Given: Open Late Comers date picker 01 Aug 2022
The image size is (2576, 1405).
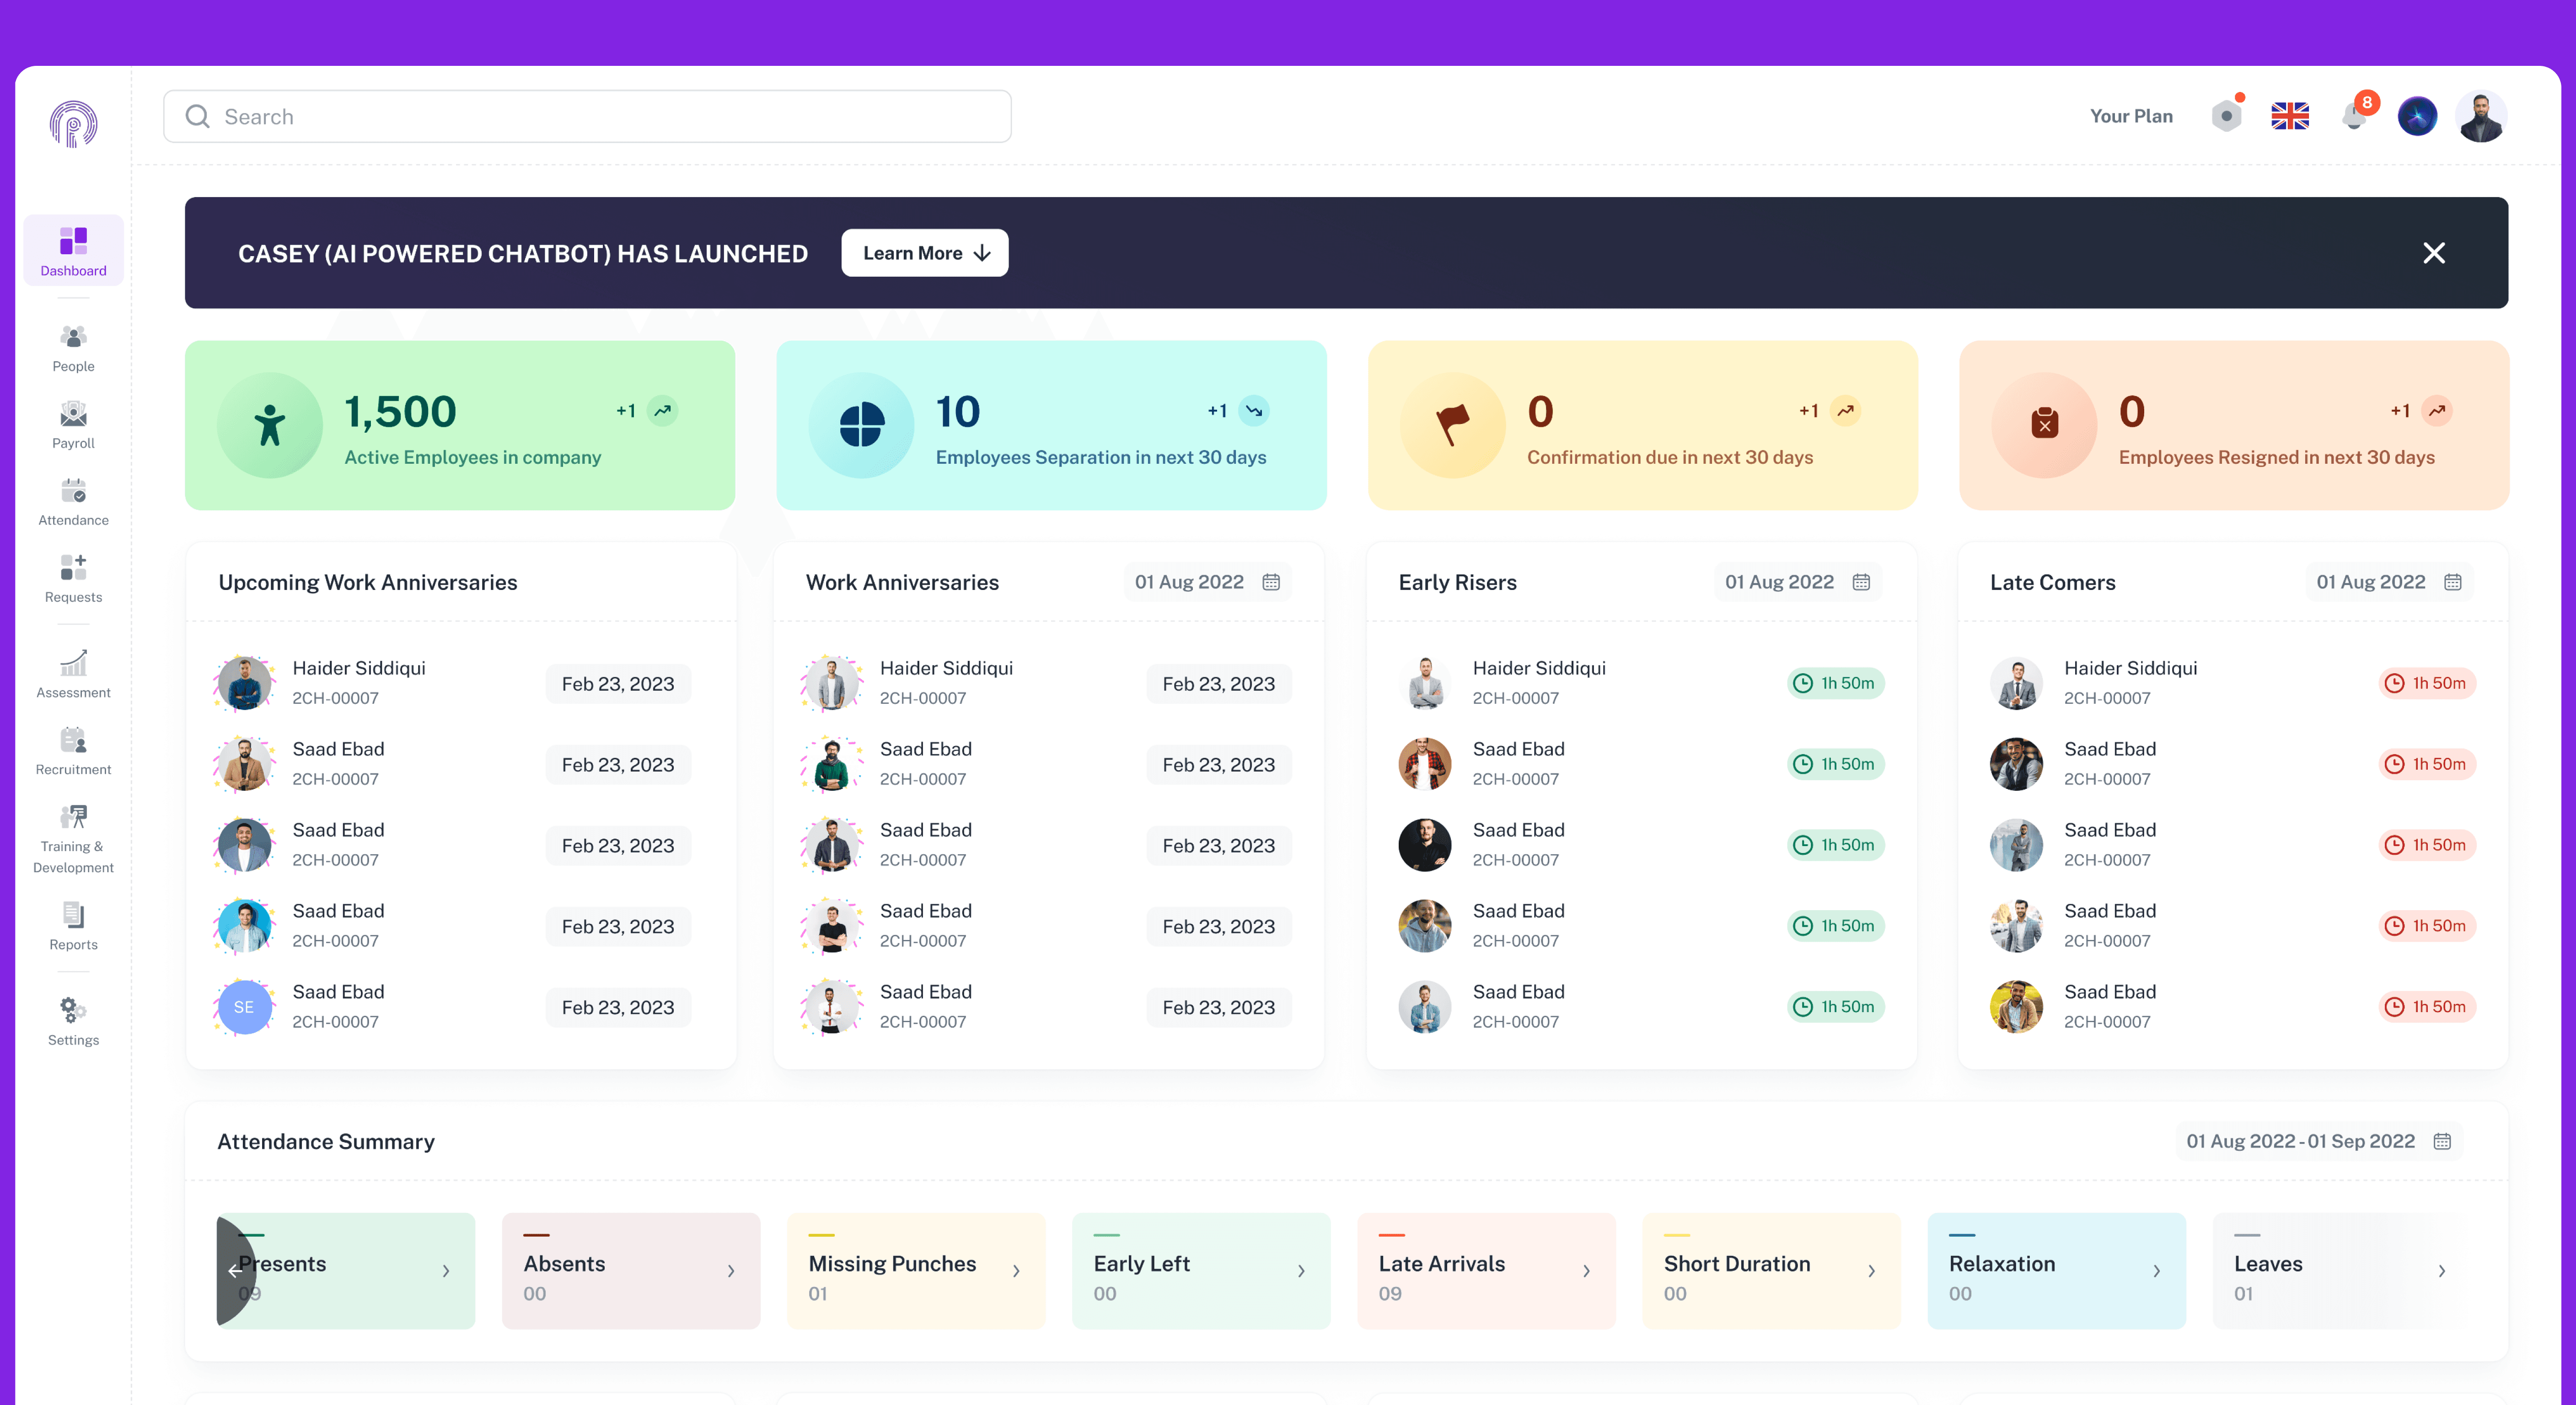Looking at the screenshot, I should (2389, 582).
